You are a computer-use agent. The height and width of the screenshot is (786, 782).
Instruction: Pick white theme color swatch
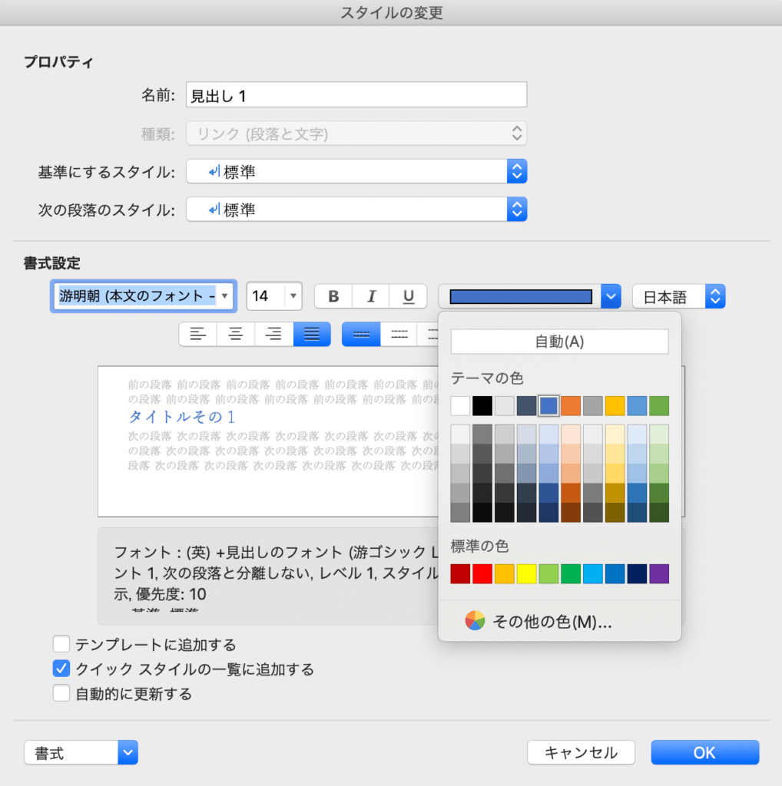tap(460, 405)
